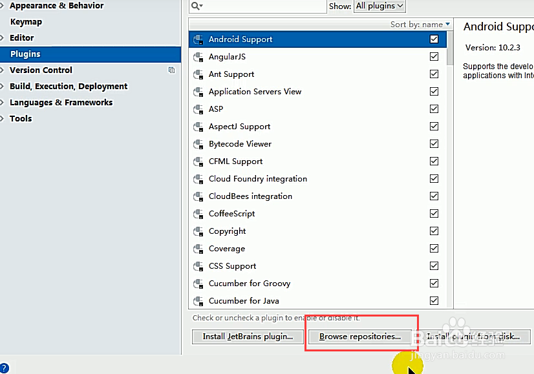Toggle the ASP plugin checkbox
This screenshot has height=374, width=534.
(434, 109)
